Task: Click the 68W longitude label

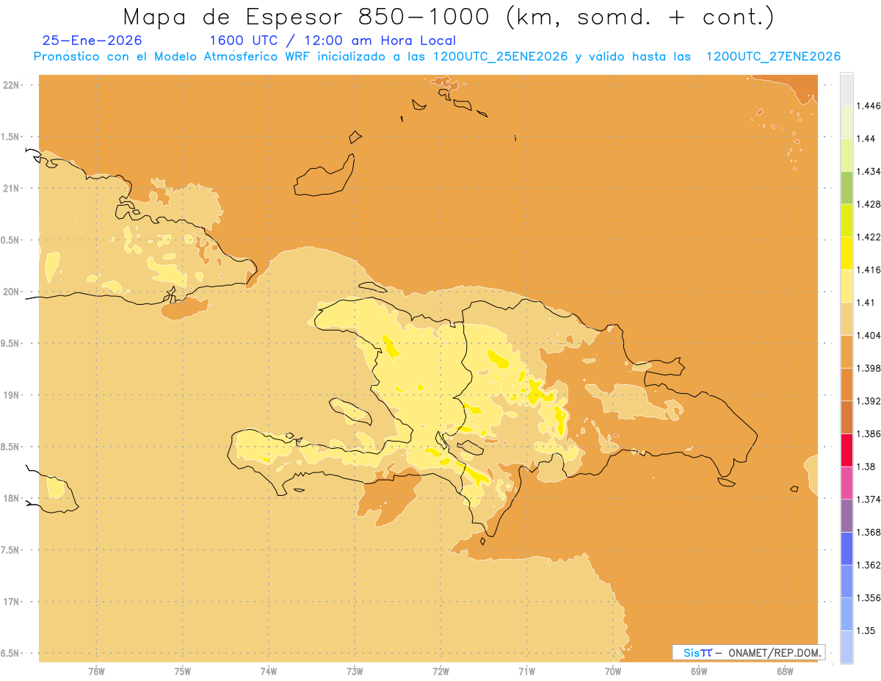Action: coord(785,671)
